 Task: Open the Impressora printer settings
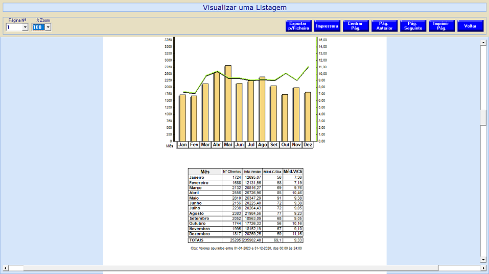click(327, 26)
